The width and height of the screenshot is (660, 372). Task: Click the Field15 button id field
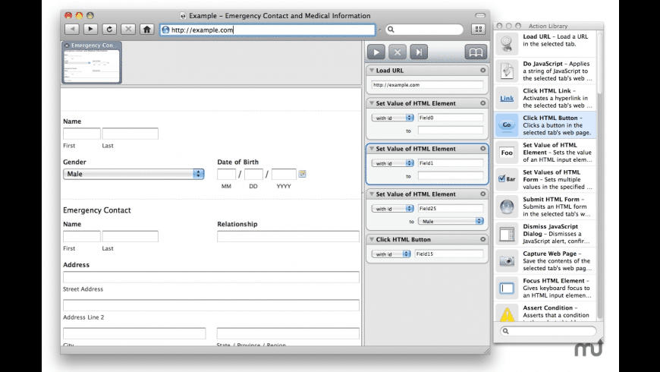point(448,254)
